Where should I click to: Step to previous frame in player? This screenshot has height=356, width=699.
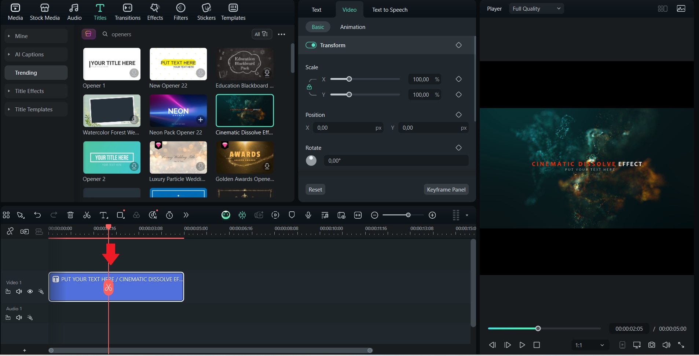click(x=493, y=345)
